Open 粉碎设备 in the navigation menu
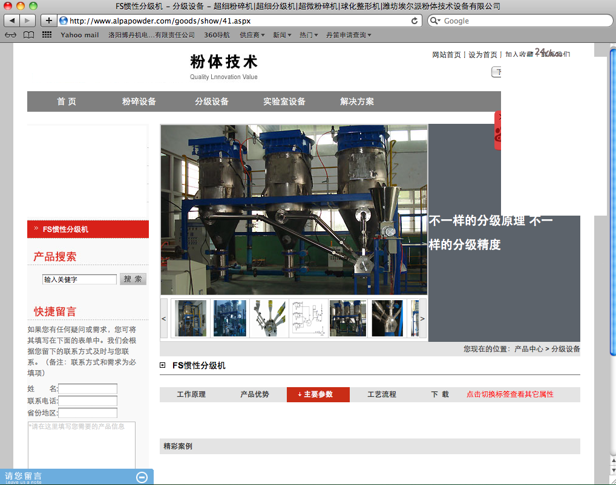 coord(139,101)
